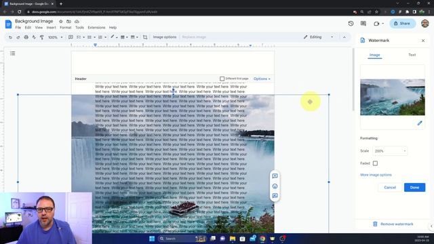The height and width of the screenshot is (244, 434).
Task: Open a new browser tab
Action: (61, 4)
